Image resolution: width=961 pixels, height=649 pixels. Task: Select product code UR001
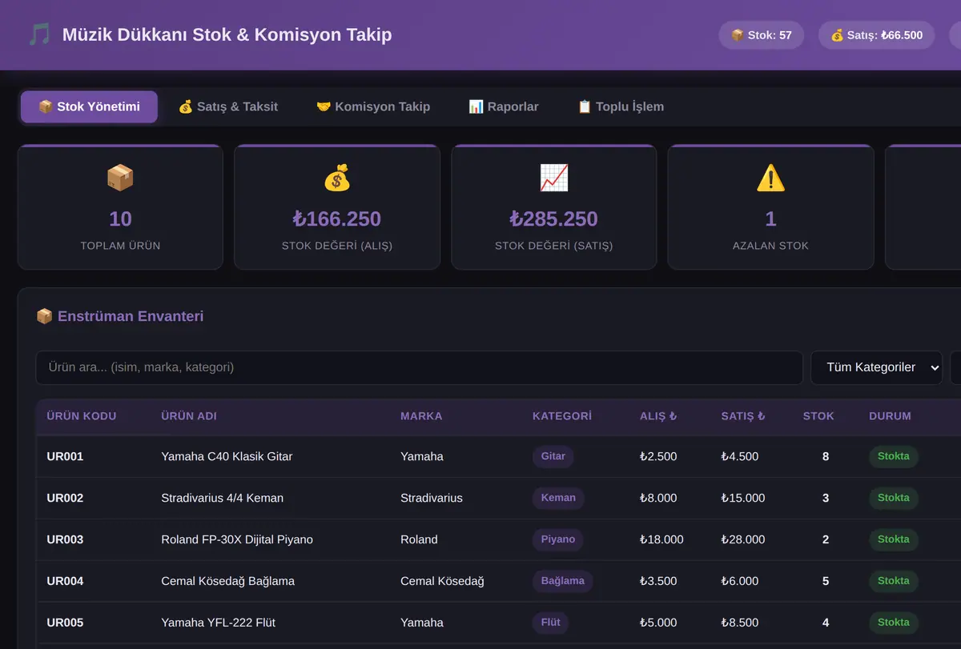point(65,456)
